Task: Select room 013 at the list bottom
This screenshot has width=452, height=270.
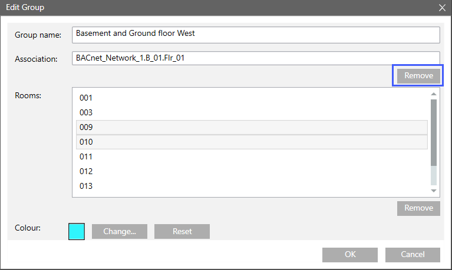Action: [252, 186]
